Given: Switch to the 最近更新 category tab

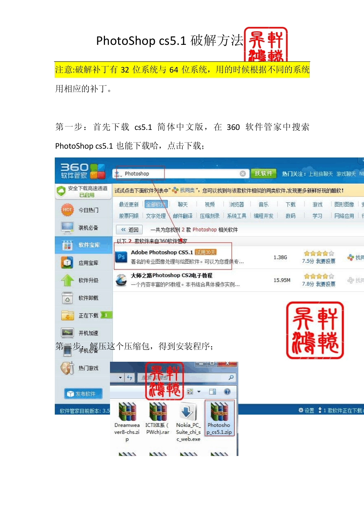Looking at the screenshot, I should point(129,205).
